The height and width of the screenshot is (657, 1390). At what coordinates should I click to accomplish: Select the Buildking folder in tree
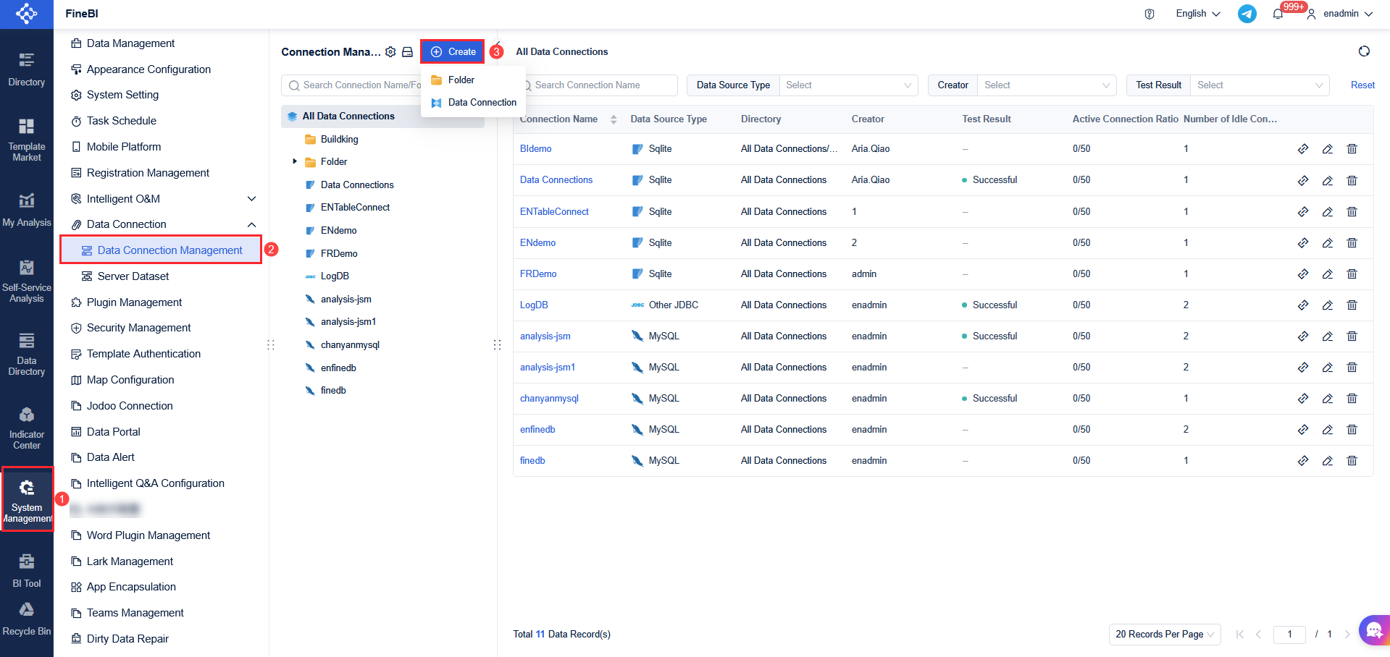pos(339,139)
